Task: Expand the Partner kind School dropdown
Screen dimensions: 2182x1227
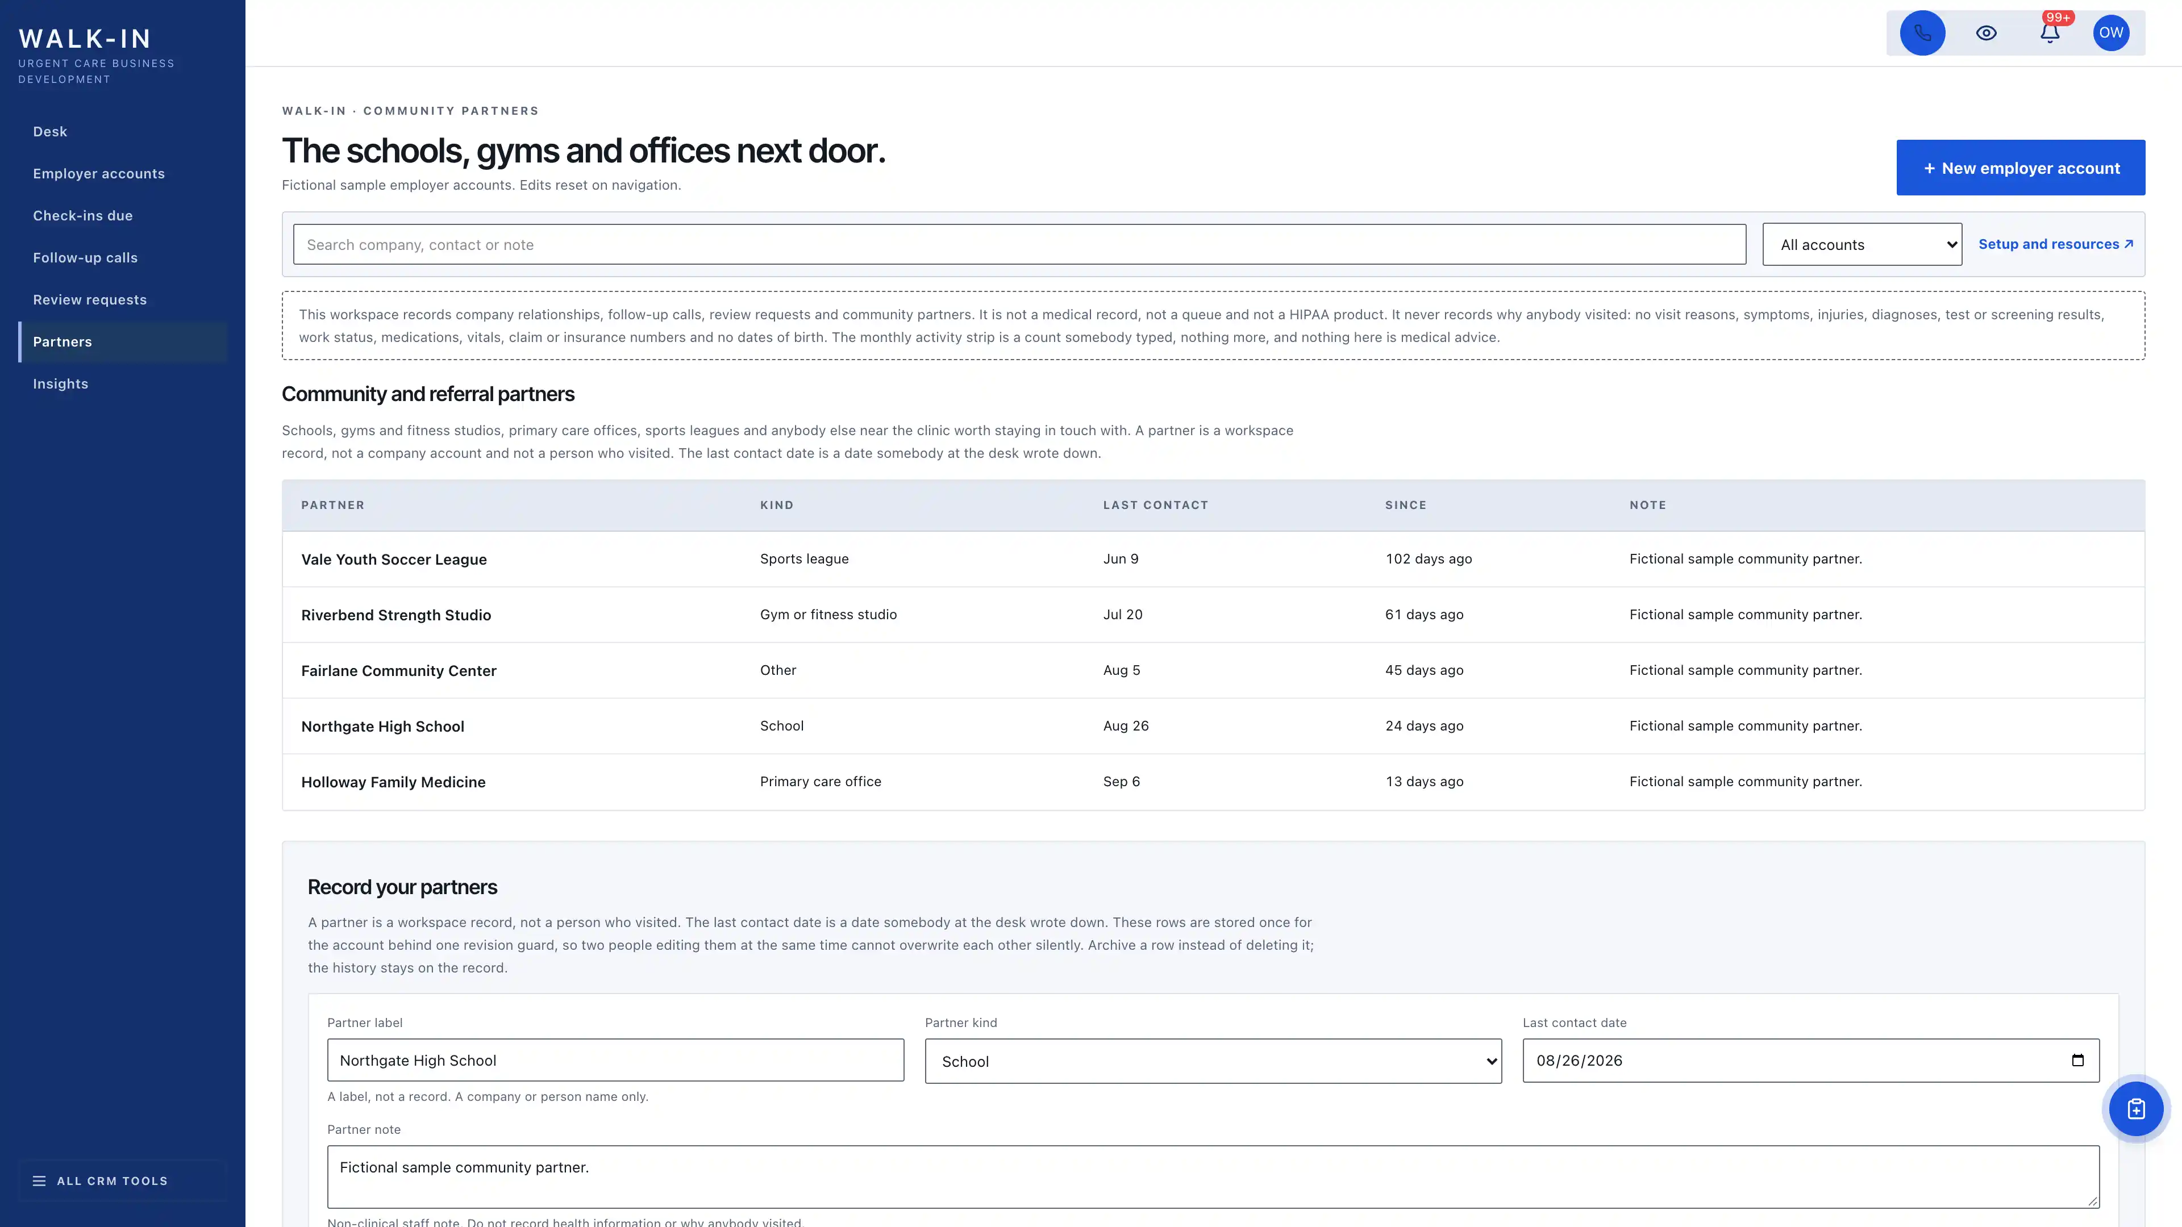Action: pyautogui.click(x=1213, y=1061)
